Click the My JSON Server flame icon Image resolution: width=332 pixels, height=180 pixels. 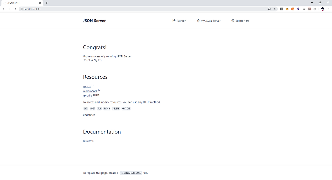tap(198, 21)
